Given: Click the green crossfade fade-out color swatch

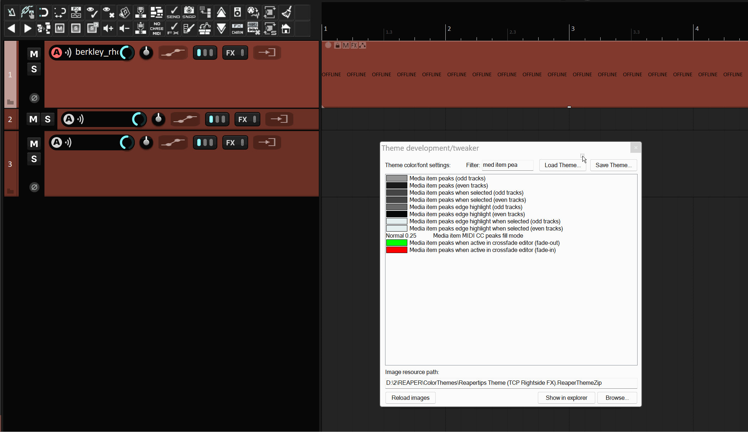Looking at the screenshot, I should tap(396, 243).
